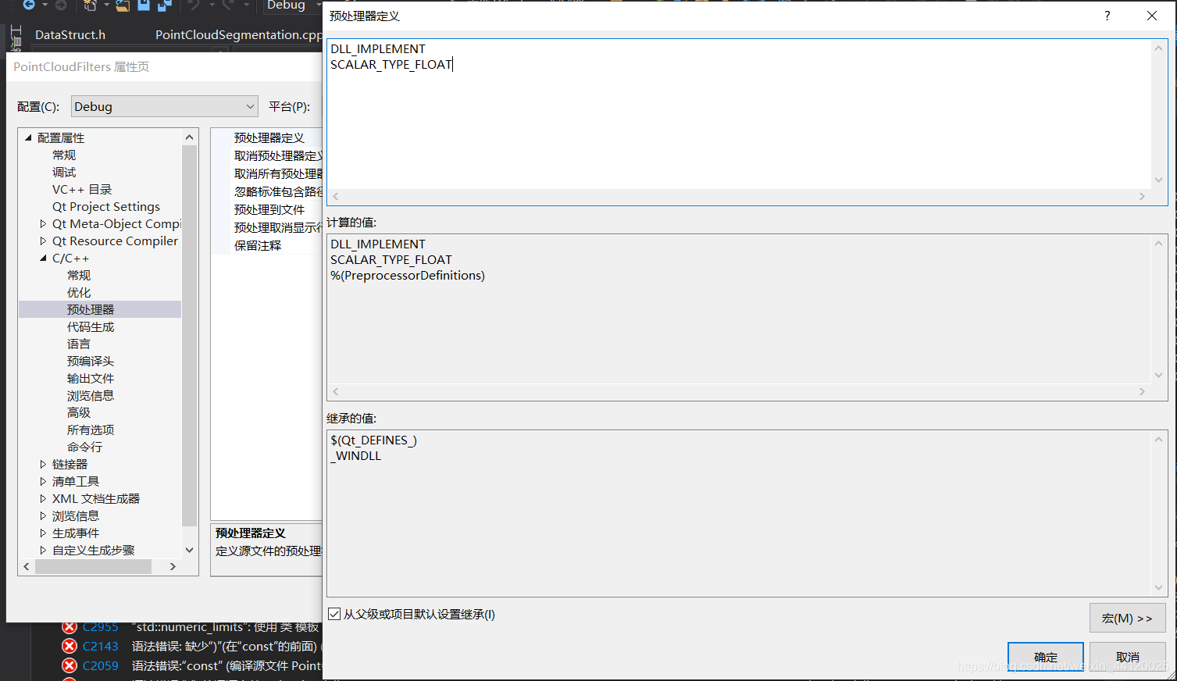Open the navigate backward history dropdown arrow

click(x=45, y=5)
